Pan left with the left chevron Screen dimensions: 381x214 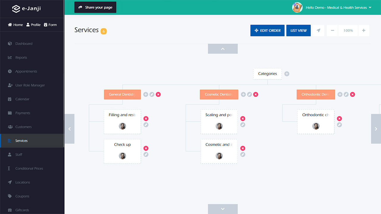pyautogui.click(x=69, y=129)
